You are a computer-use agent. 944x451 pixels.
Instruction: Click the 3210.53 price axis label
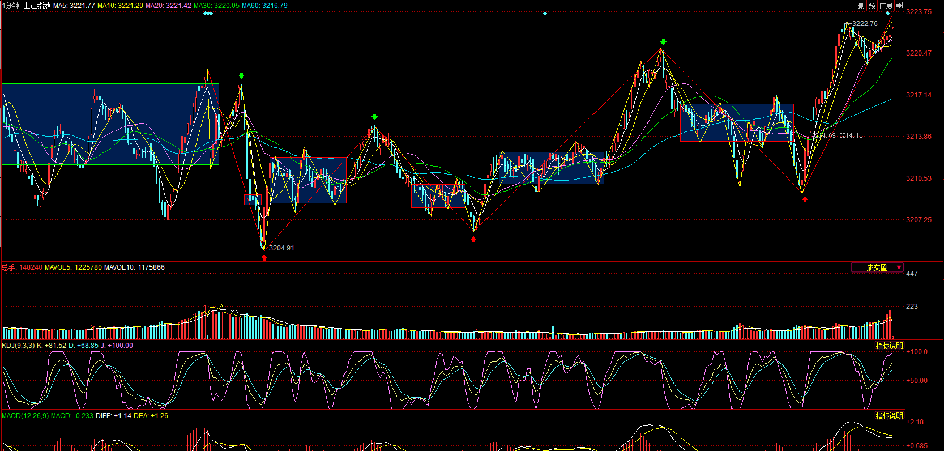click(919, 178)
